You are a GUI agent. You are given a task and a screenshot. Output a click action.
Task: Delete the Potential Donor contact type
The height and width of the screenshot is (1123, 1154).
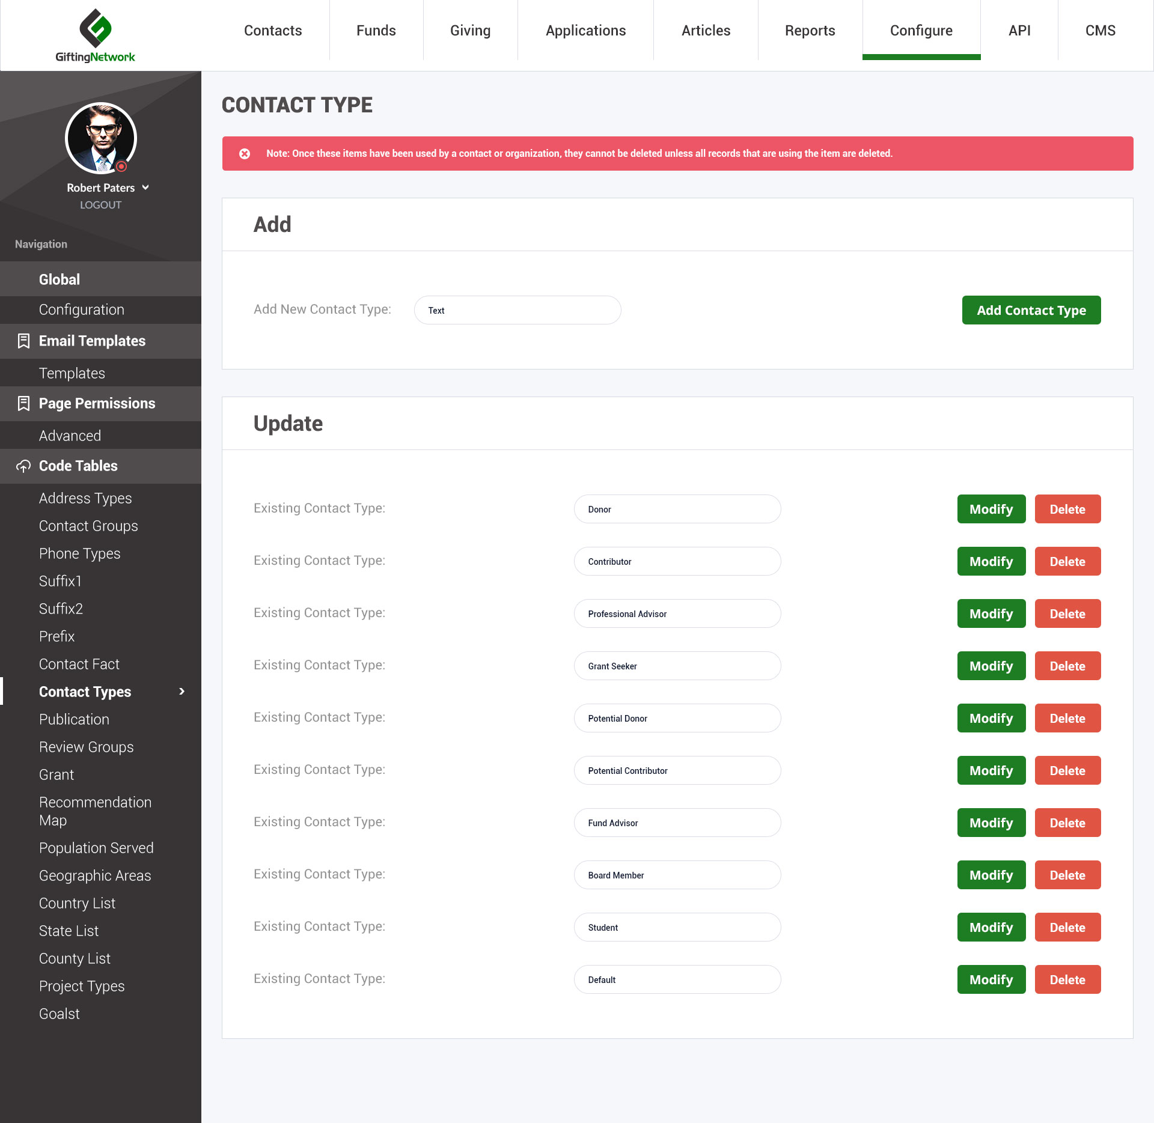[x=1067, y=718]
